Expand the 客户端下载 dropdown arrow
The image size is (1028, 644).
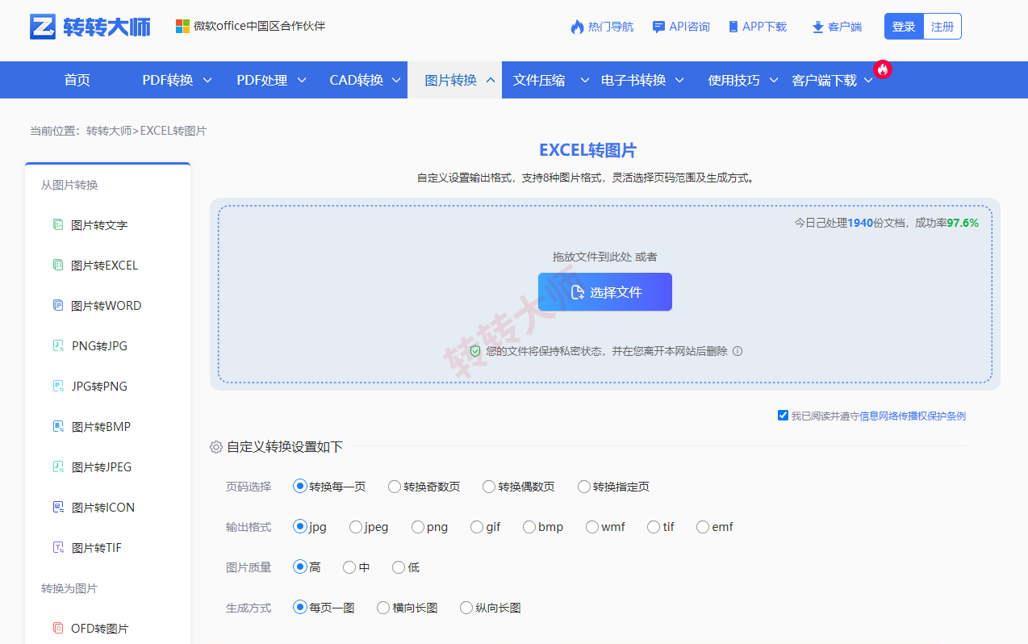[868, 80]
